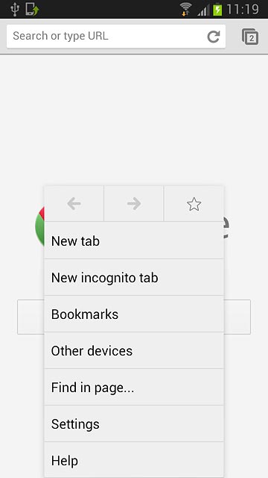Open Help from the menu
The image size is (268, 478).
coord(134,460)
